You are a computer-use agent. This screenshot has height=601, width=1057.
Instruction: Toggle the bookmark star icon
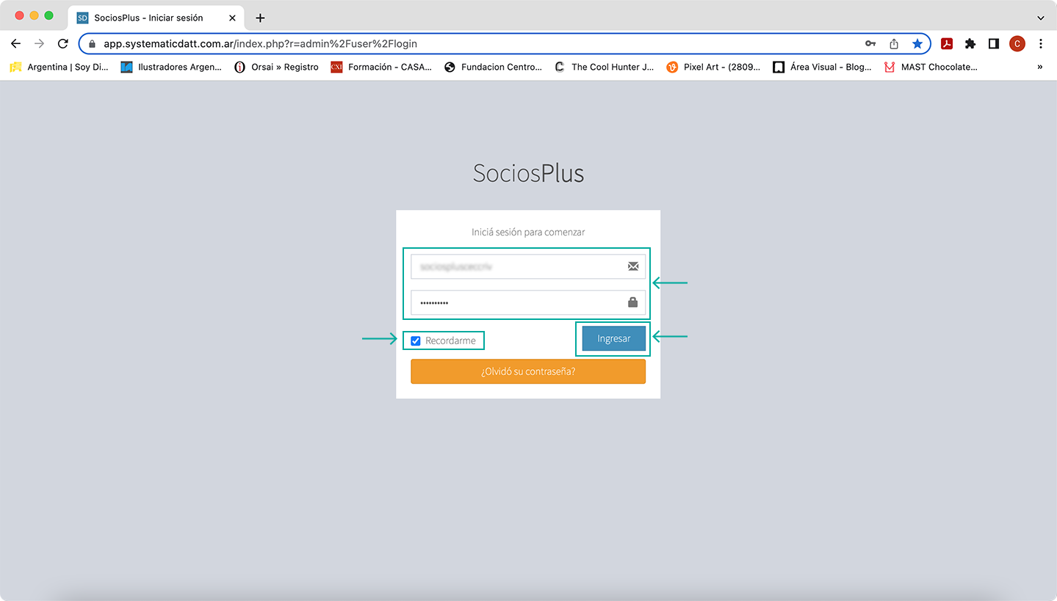[917, 44]
